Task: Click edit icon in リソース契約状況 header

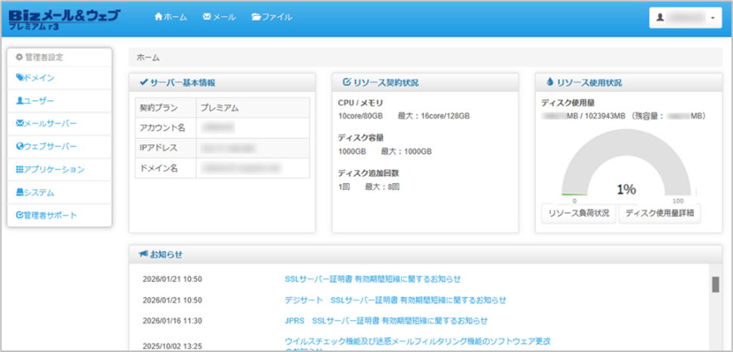Action: click(x=346, y=83)
